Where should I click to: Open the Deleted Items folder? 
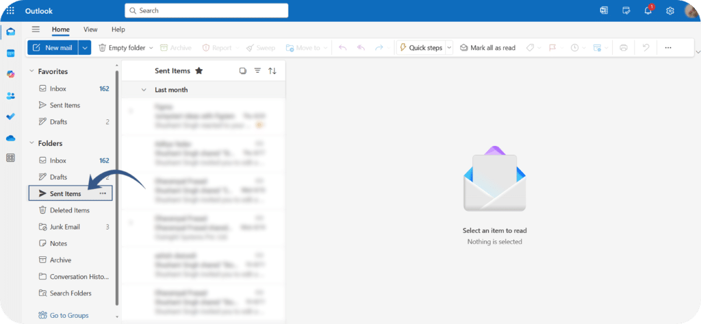(70, 210)
